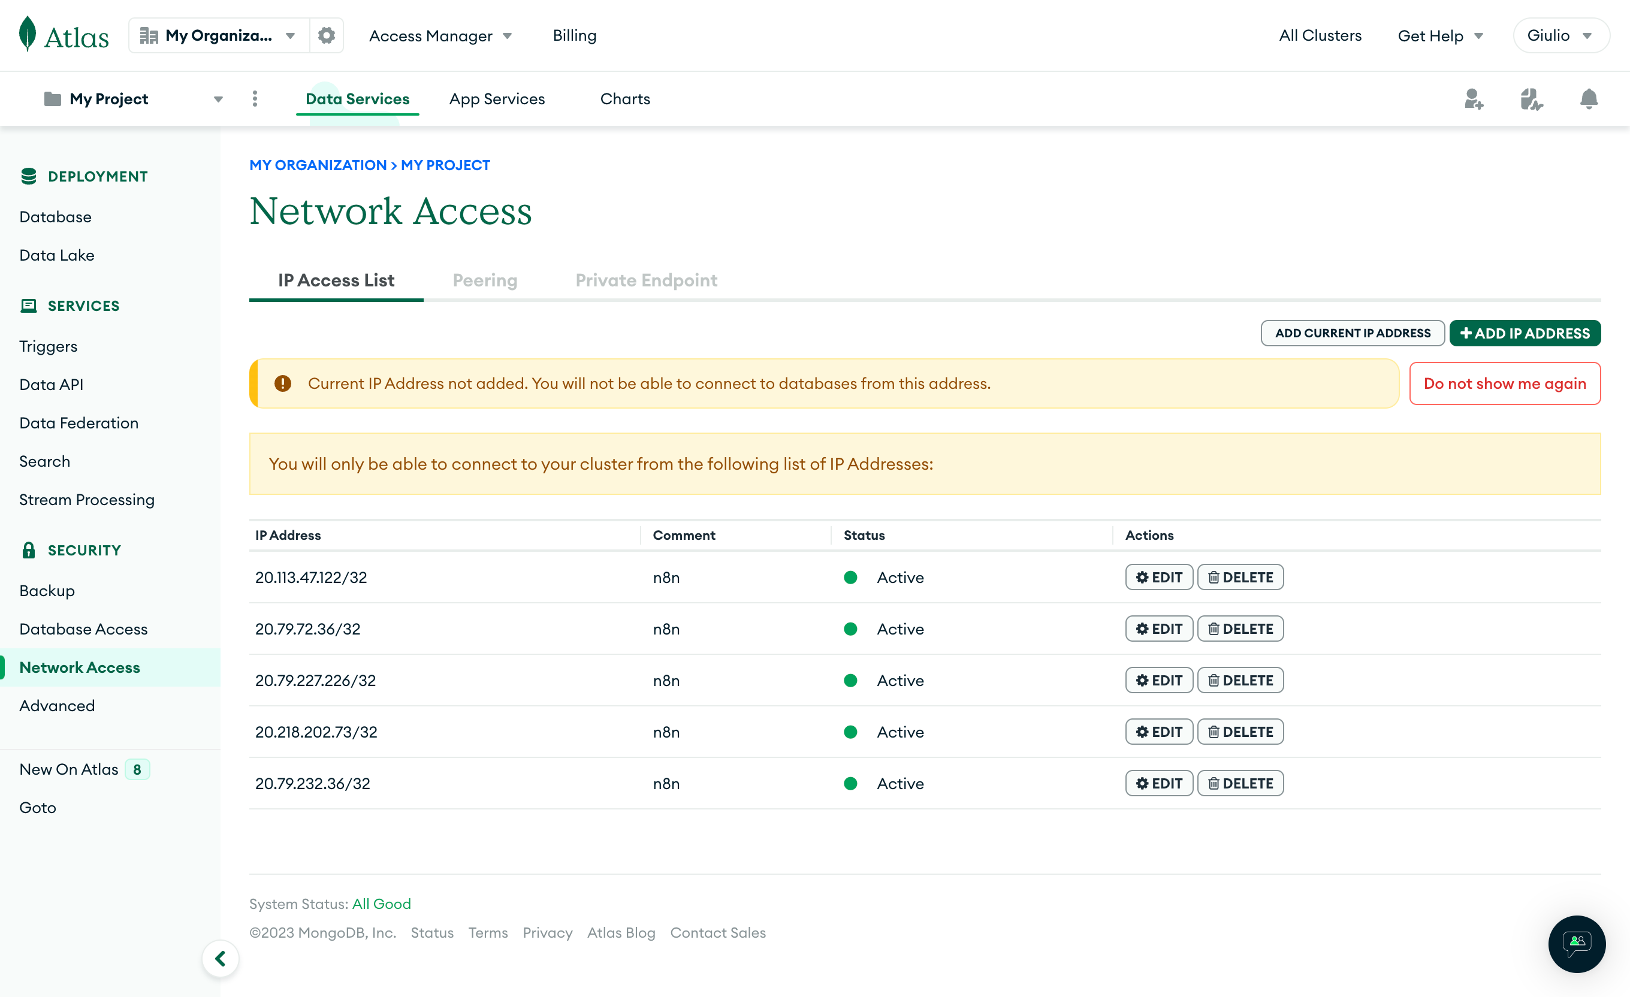Collapse the left sidebar with the chevron
Screen dimensions: 1630x997
click(x=221, y=957)
